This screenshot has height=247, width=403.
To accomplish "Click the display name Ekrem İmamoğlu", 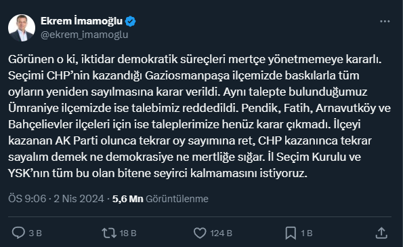I will point(81,21).
